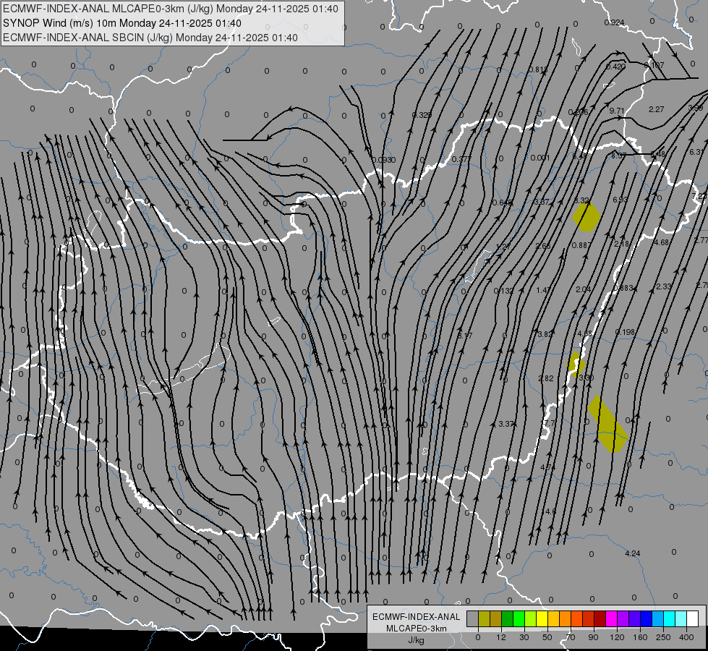Click the legend unit label J/kg
The image size is (708, 651).
coord(417,640)
